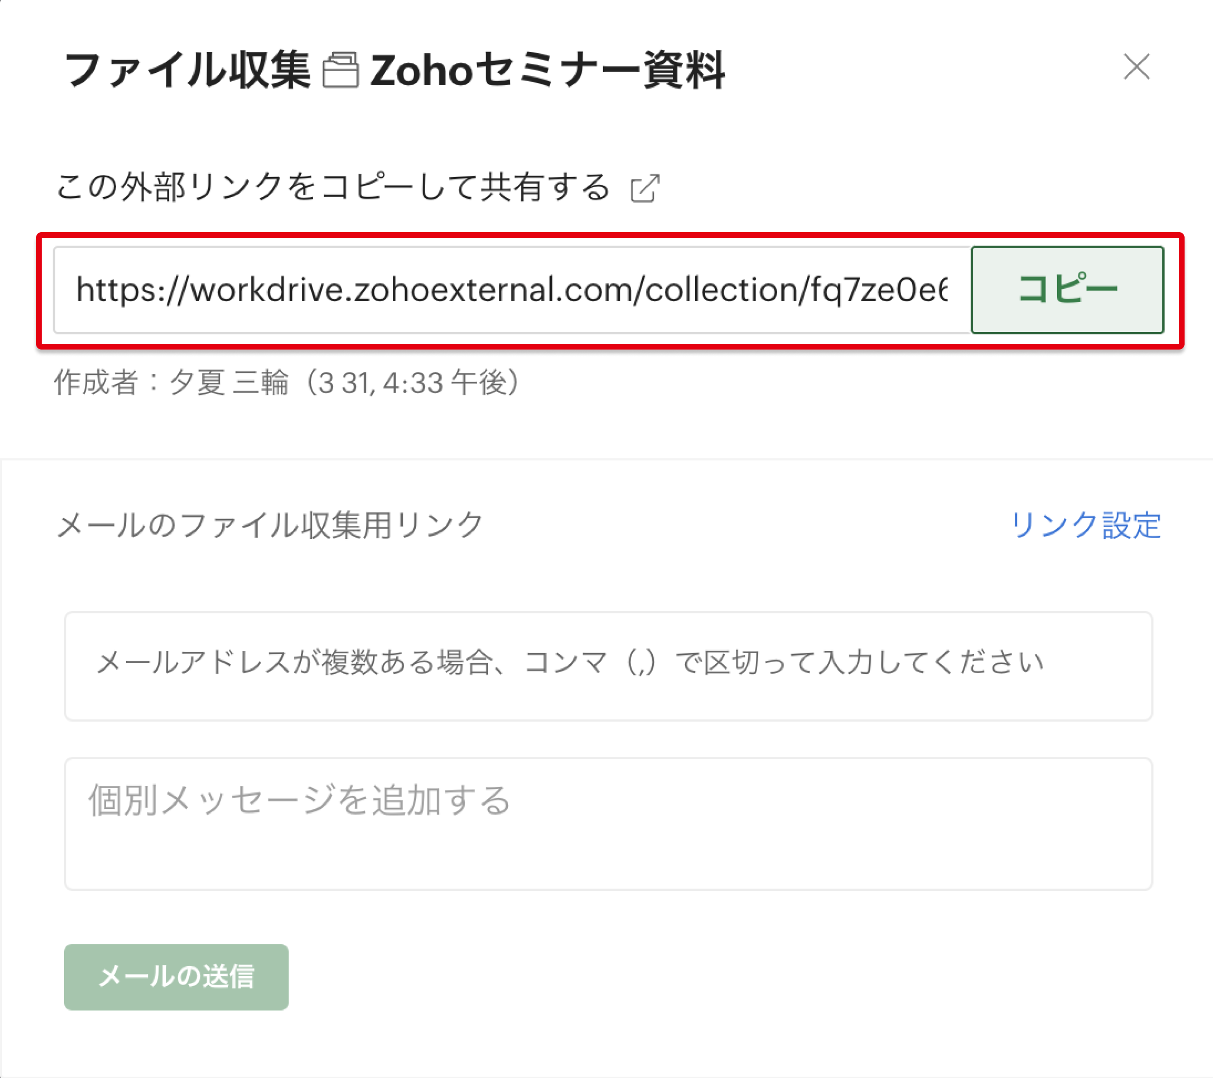This screenshot has height=1078, width=1213.
Task: Open the external link in new window icon
Action: pos(645,189)
